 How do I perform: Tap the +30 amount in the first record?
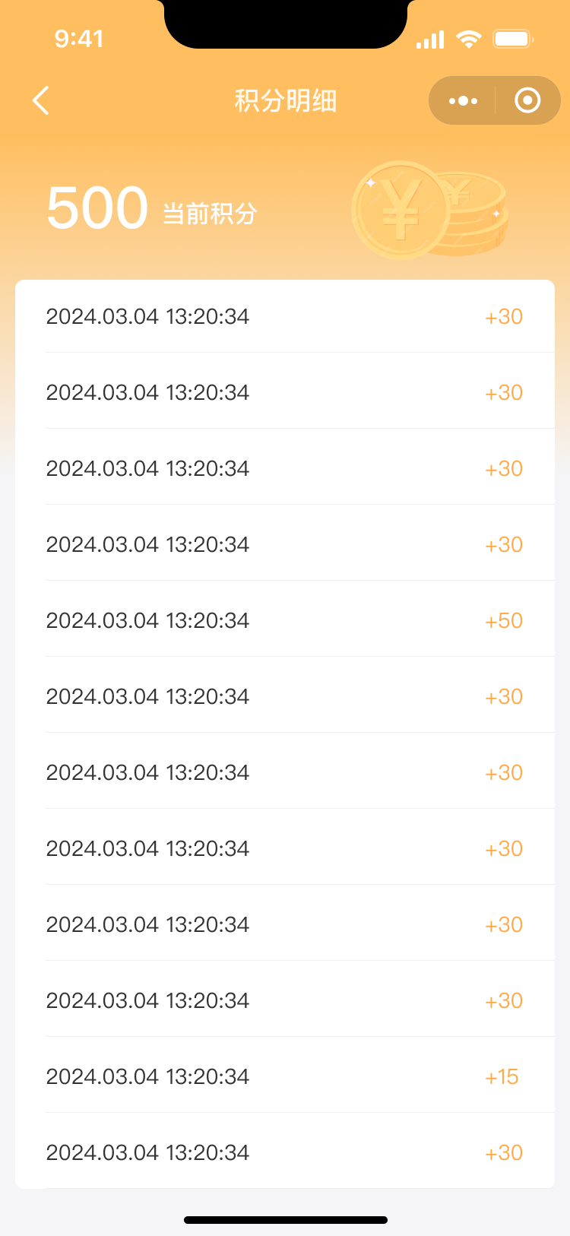pos(504,316)
